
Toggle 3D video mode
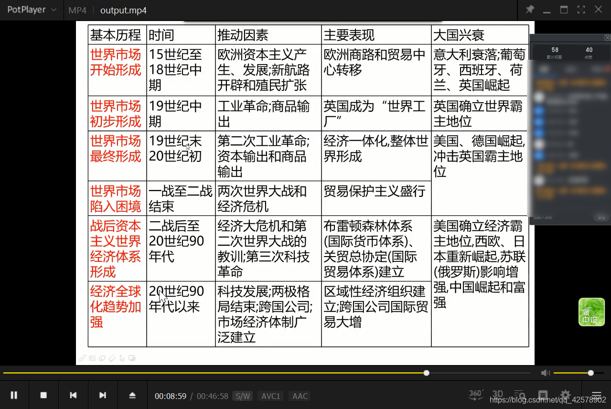(498, 395)
